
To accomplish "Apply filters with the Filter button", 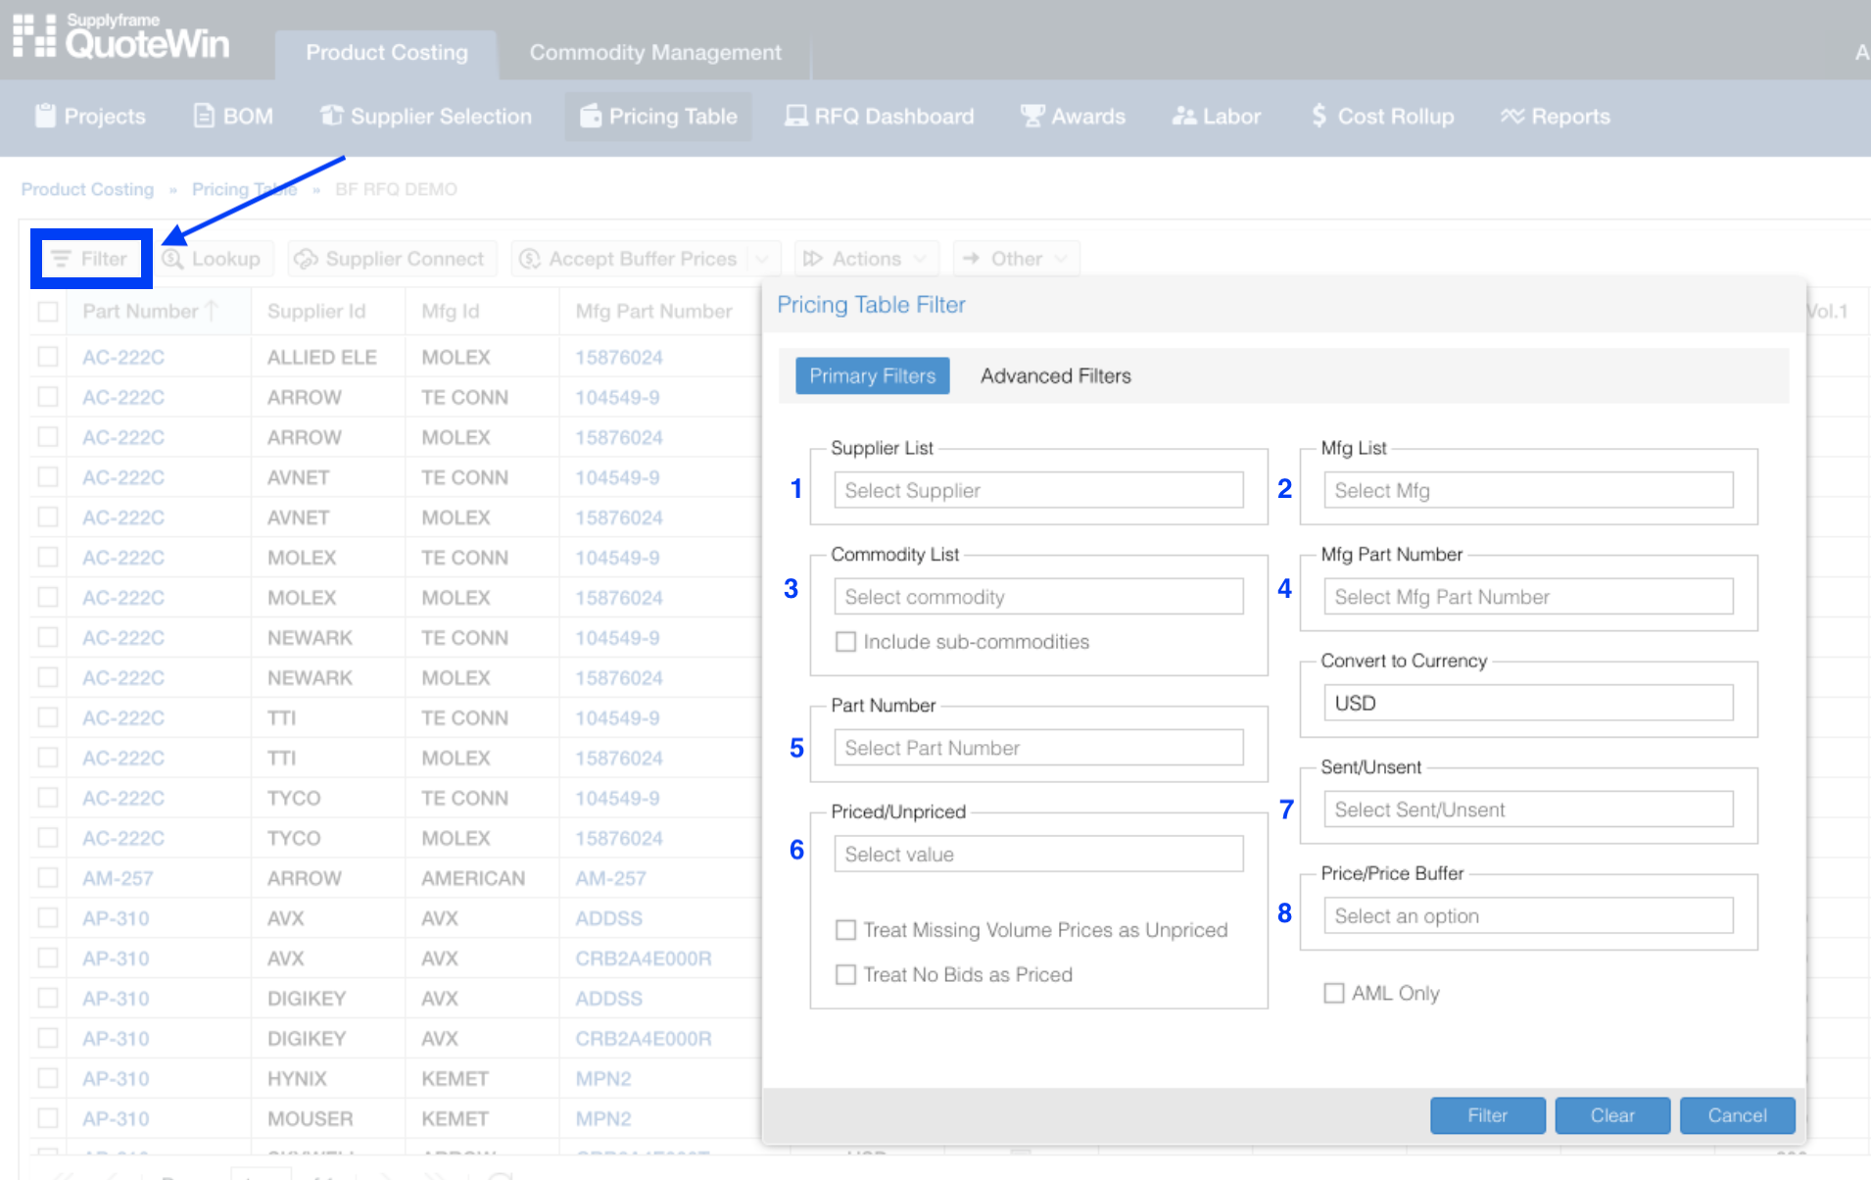I will [1487, 1115].
